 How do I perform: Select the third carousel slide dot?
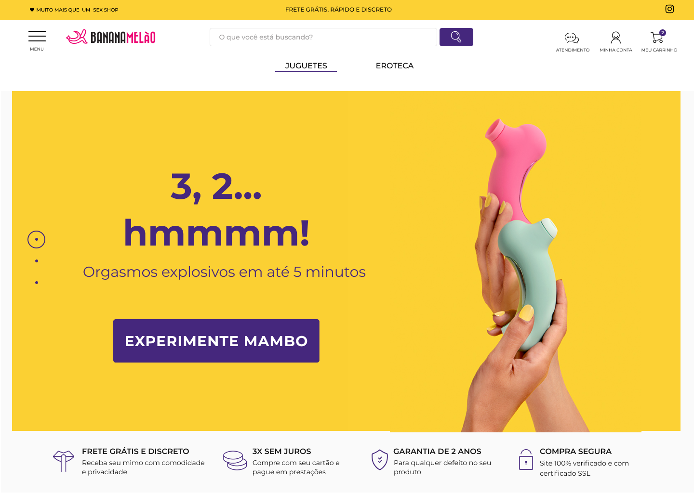(37, 283)
